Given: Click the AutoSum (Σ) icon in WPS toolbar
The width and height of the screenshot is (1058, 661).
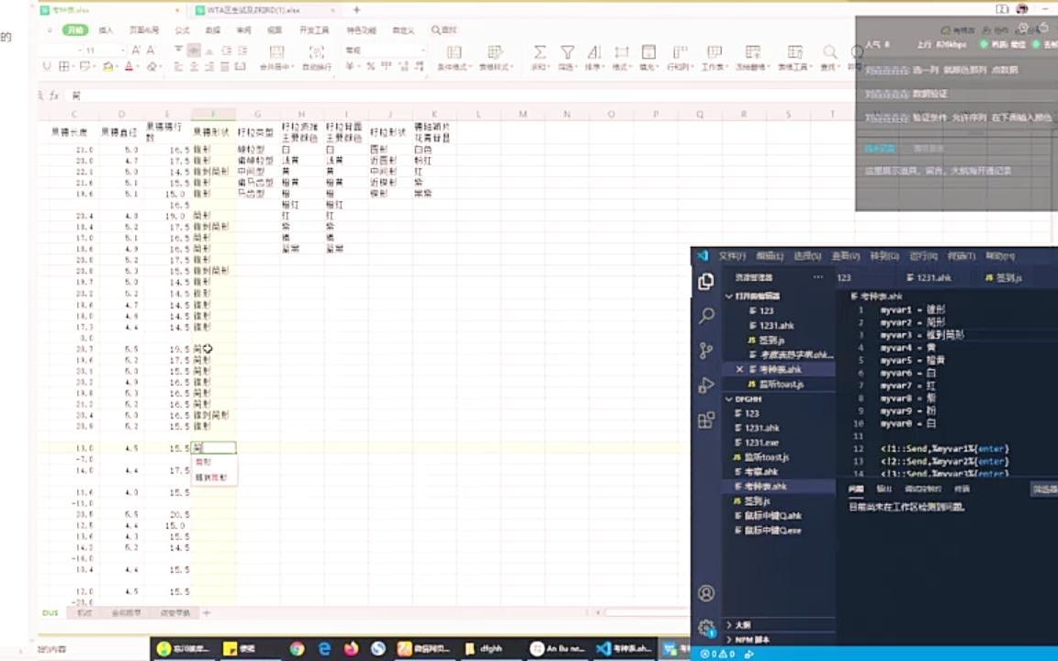Looking at the screenshot, I should (541, 53).
